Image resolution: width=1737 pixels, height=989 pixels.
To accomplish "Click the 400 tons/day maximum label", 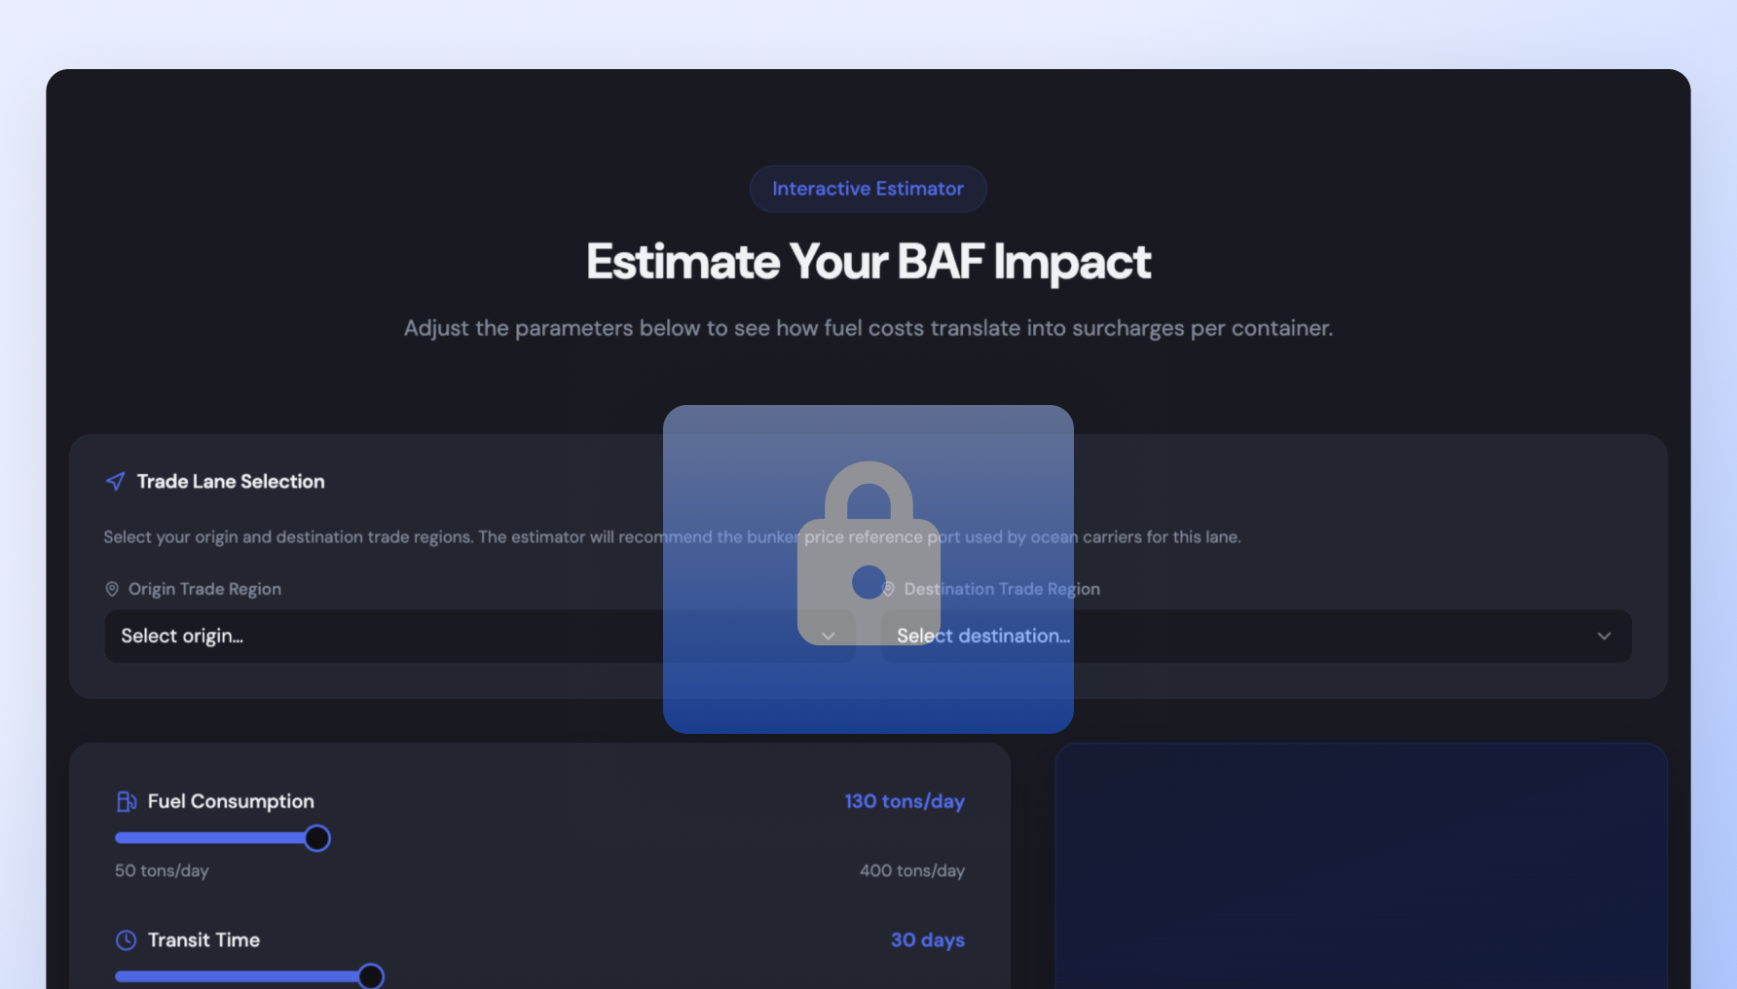I will (912, 870).
